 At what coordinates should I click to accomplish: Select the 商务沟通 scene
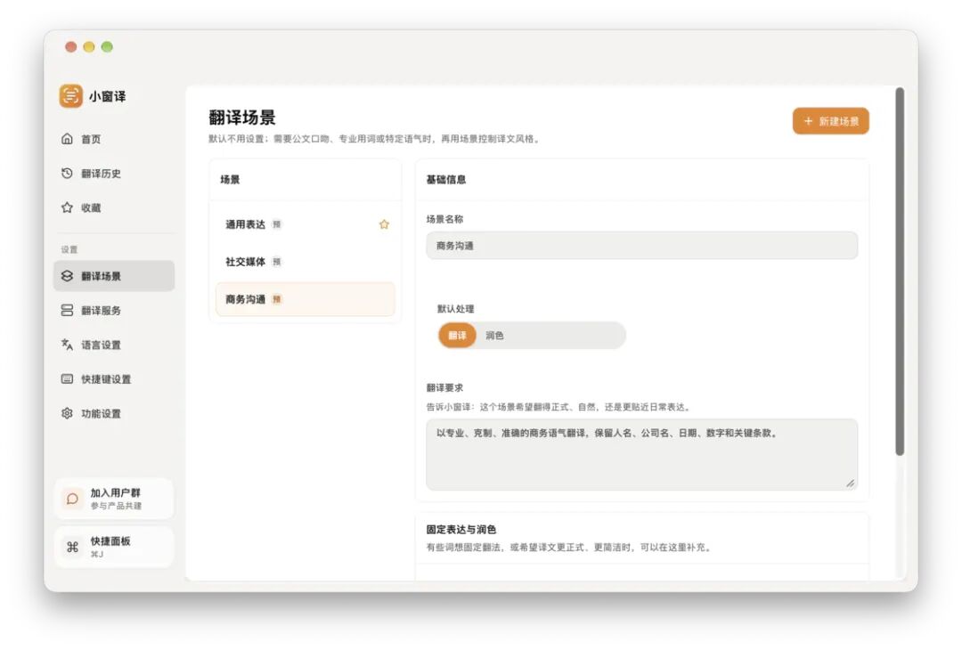305,299
